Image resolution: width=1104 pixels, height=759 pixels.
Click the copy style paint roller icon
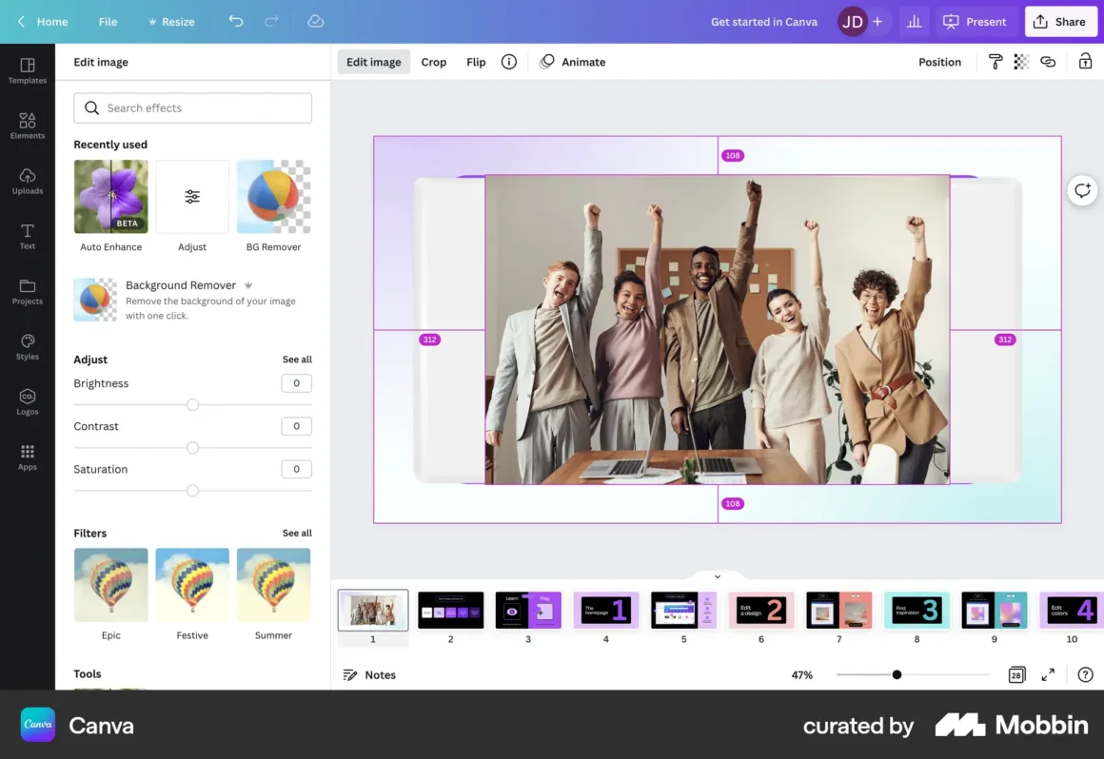pos(996,62)
